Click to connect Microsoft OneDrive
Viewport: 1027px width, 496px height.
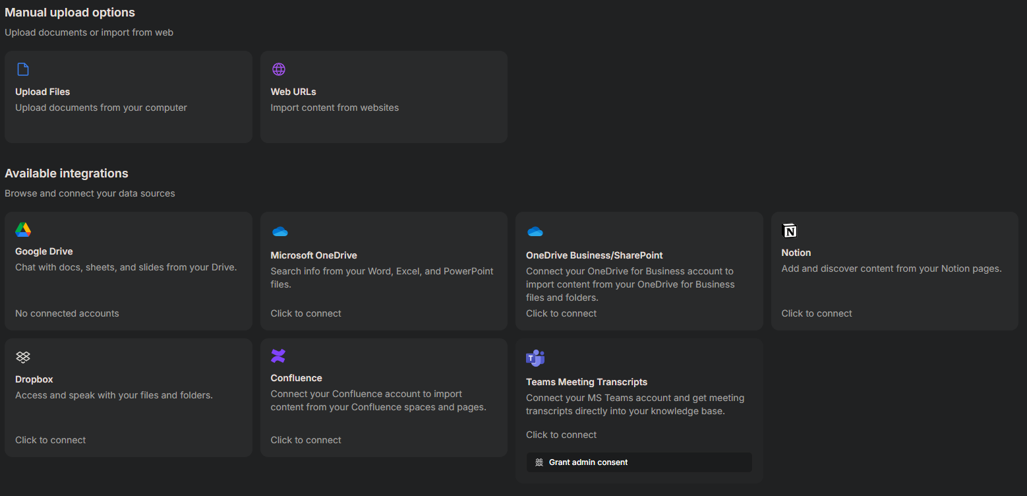coord(306,313)
